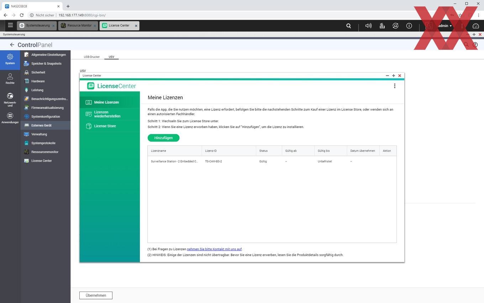Open License Store section
The height and width of the screenshot is (303, 484).
click(x=110, y=126)
